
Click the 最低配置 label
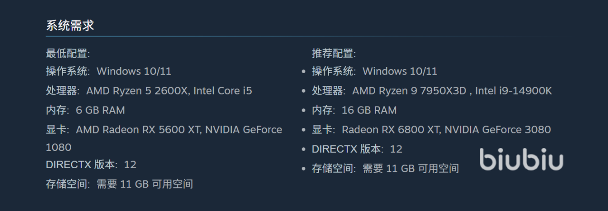point(68,53)
